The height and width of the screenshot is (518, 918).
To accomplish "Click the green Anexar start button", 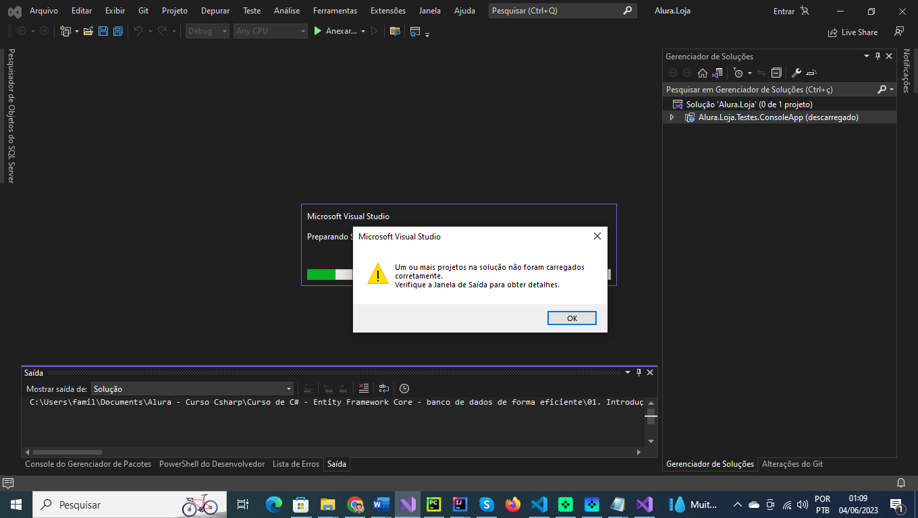I will (335, 31).
